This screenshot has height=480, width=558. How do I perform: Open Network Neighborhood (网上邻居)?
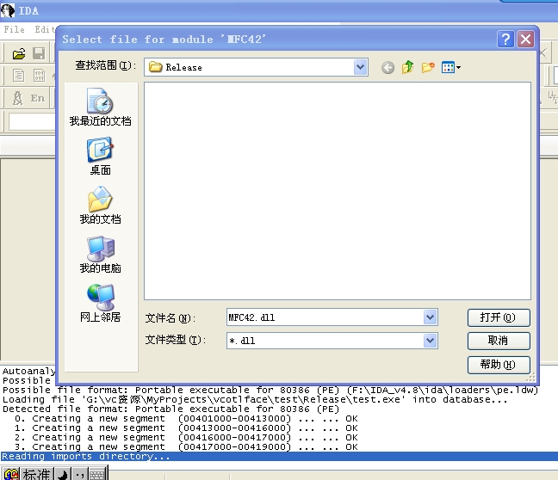tap(101, 303)
